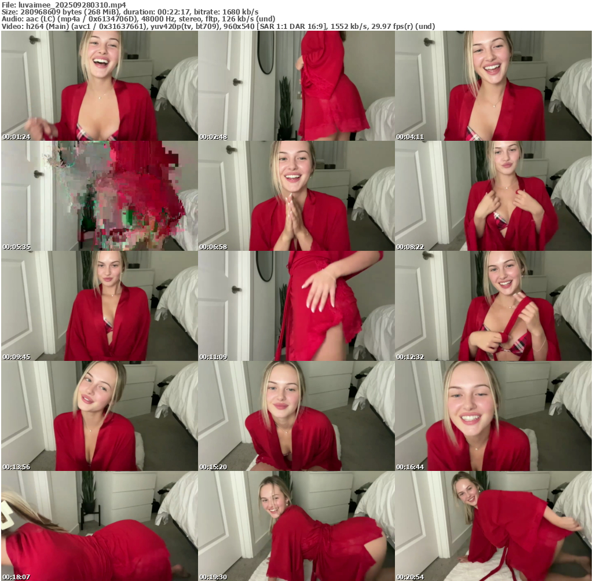
Task: Click the Video h264 info line
Action: [x=218, y=27]
